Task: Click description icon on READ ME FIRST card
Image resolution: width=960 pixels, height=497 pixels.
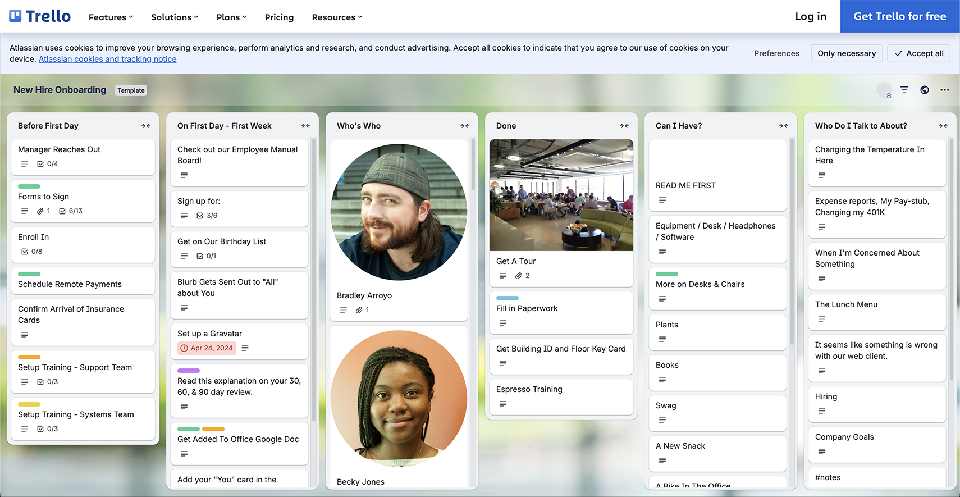Action: pyautogui.click(x=662, y=200)
